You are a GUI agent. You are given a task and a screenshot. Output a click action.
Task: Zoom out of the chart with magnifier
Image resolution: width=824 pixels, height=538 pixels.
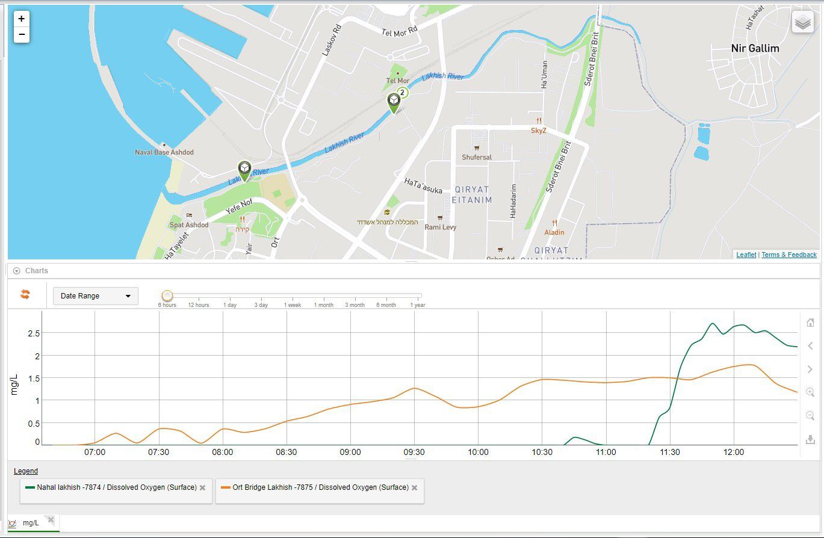[x=810, y=416]
